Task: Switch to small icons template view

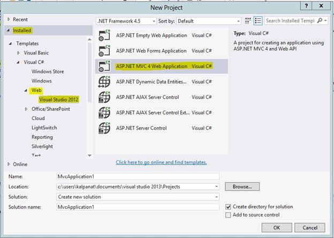Action: coord(248,21)
